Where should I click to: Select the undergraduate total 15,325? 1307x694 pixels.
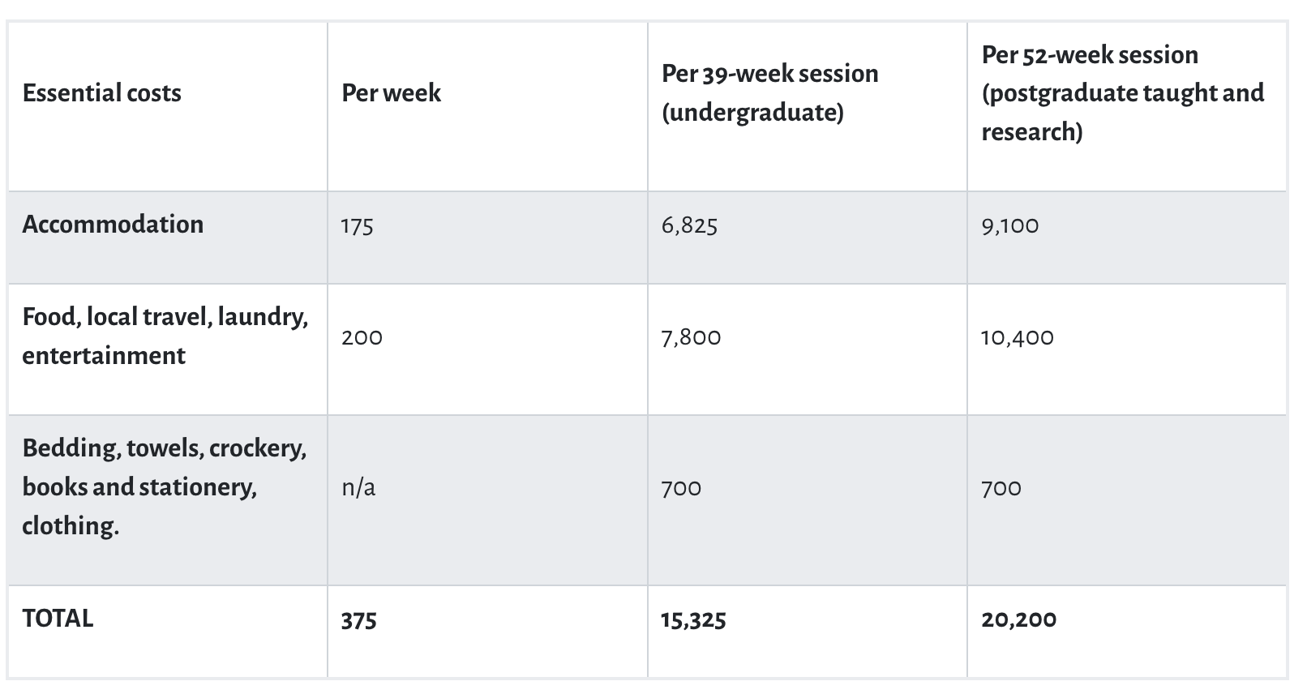click(693, 620)
